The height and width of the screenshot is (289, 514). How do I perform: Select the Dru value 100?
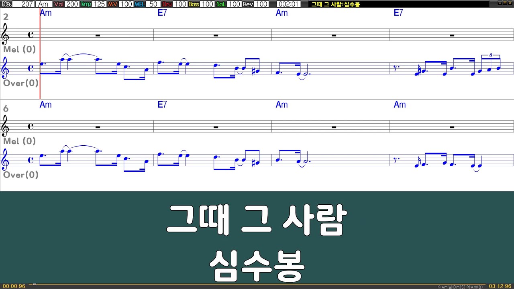(x=180, y=4)
